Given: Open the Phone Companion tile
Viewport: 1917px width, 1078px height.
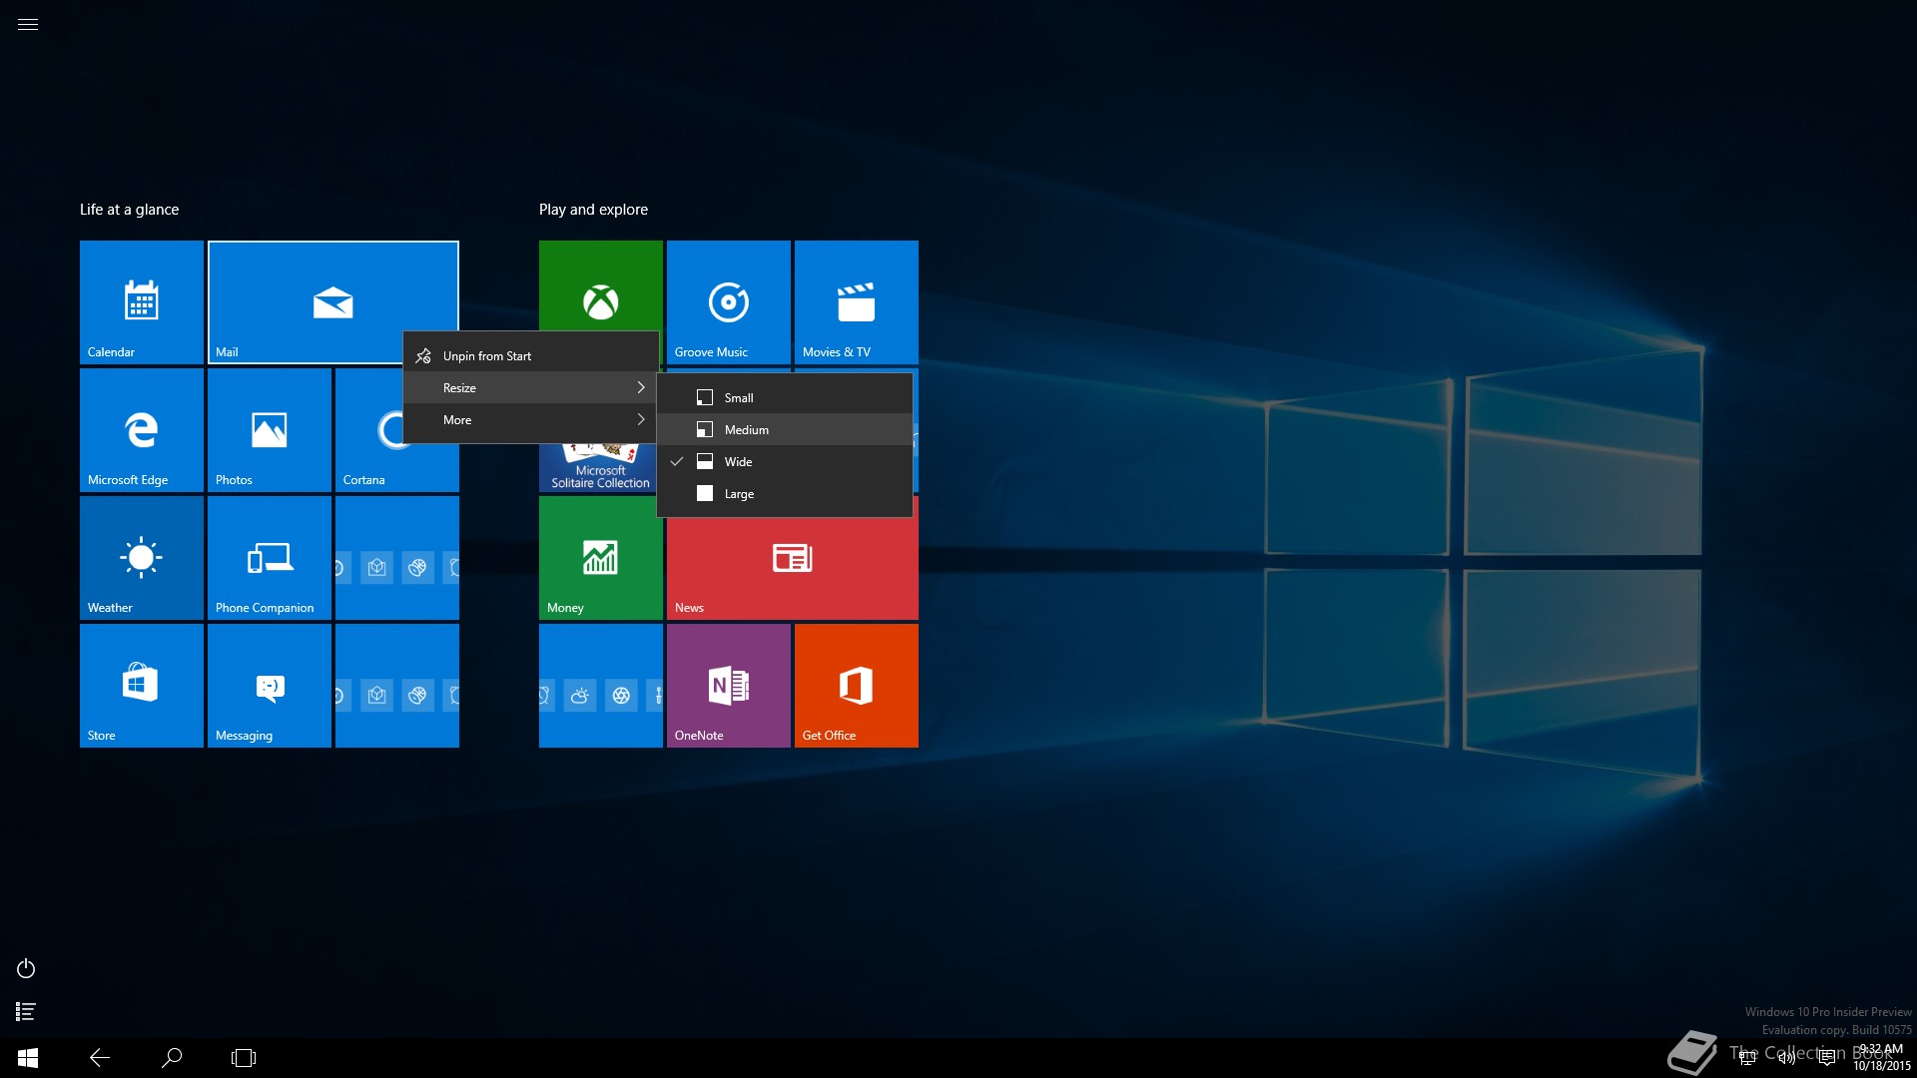Looking at the screenshot, I should tap(270, 558).
